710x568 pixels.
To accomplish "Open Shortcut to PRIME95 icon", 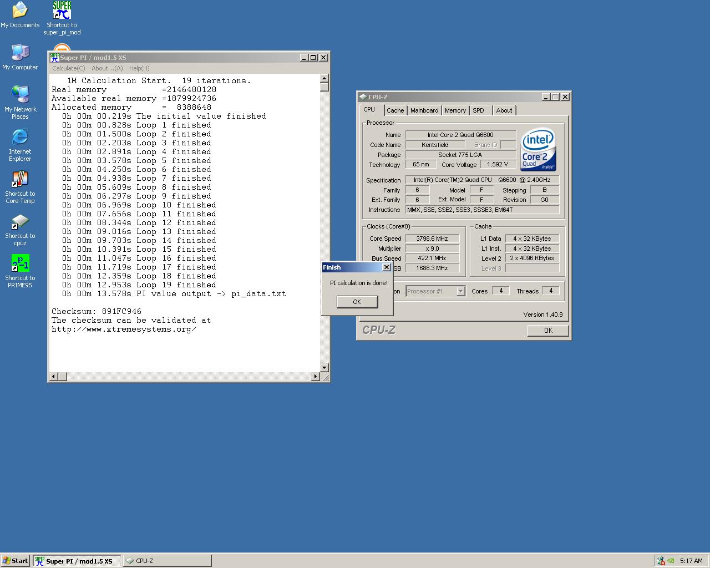I will click(20, 271).
